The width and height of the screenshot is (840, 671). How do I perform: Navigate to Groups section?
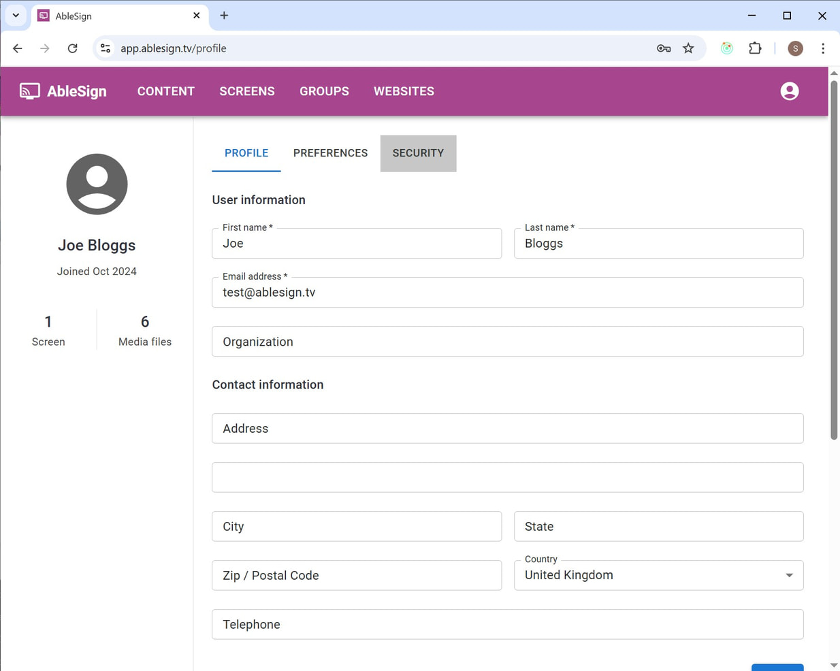(x=324, y=91)
